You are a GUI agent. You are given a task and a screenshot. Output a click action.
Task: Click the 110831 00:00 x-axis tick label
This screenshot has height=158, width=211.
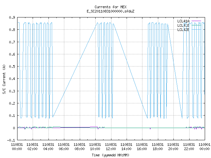tap(17, 147)
